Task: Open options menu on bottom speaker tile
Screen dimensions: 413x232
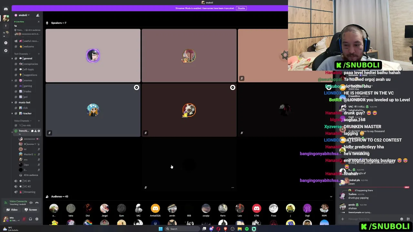Action: coord(233,187)
